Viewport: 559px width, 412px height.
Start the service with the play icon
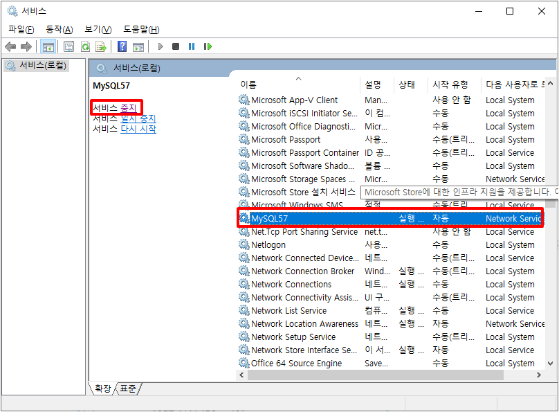pos(161,46)
